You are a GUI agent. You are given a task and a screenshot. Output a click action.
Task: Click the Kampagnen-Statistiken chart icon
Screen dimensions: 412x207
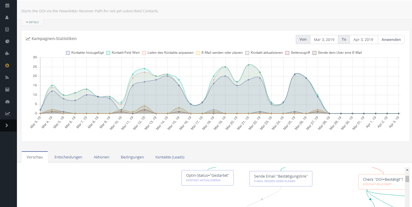click(28, 39)
